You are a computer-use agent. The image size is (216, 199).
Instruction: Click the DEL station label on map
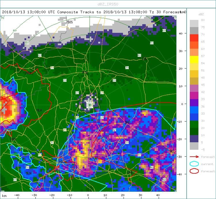(x=172, y=151)
